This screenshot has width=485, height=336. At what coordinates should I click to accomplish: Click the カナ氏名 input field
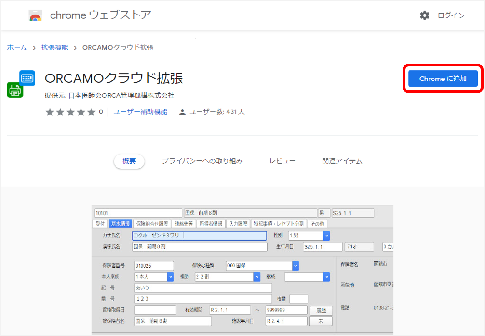(x=200, y=236)
